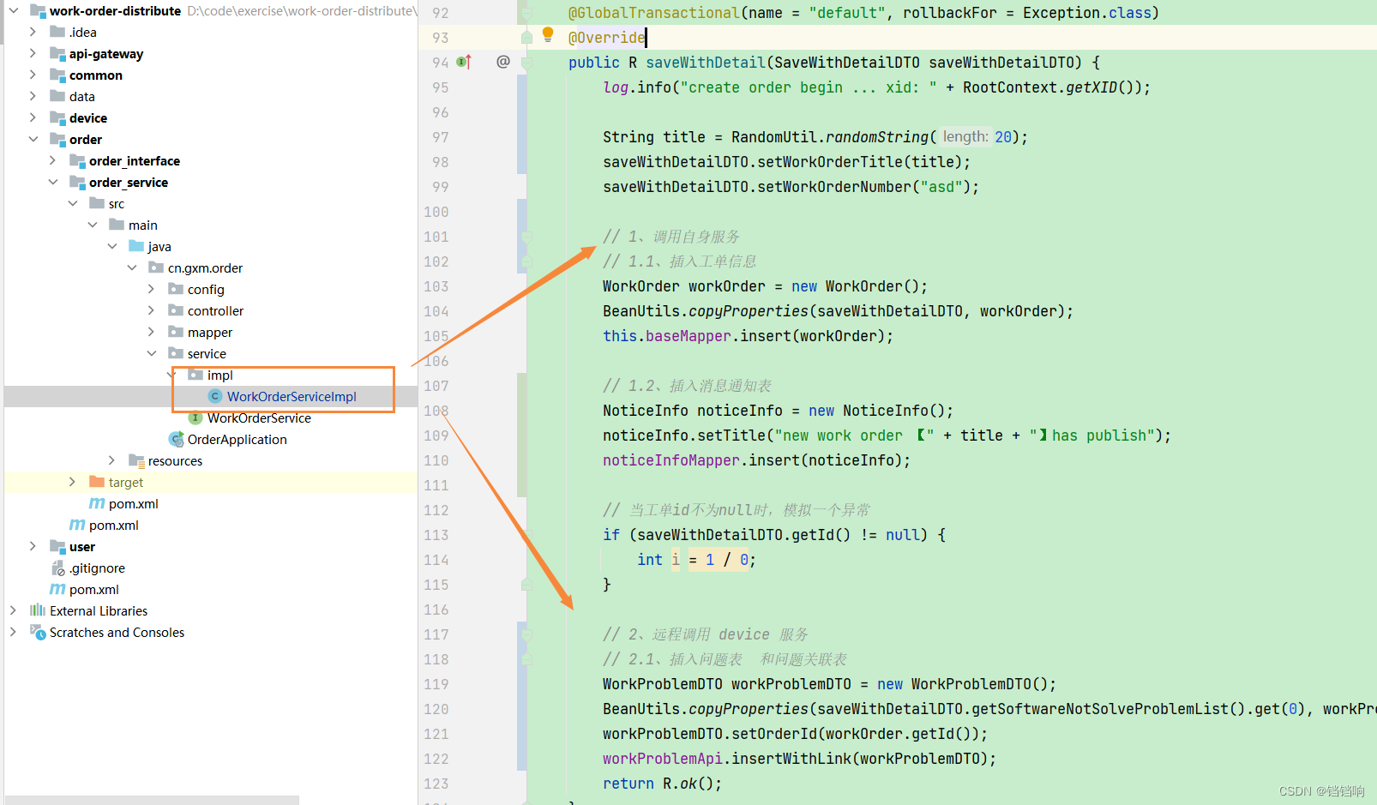
Task: Select the data folder label
Action: [x=82, y=96]
